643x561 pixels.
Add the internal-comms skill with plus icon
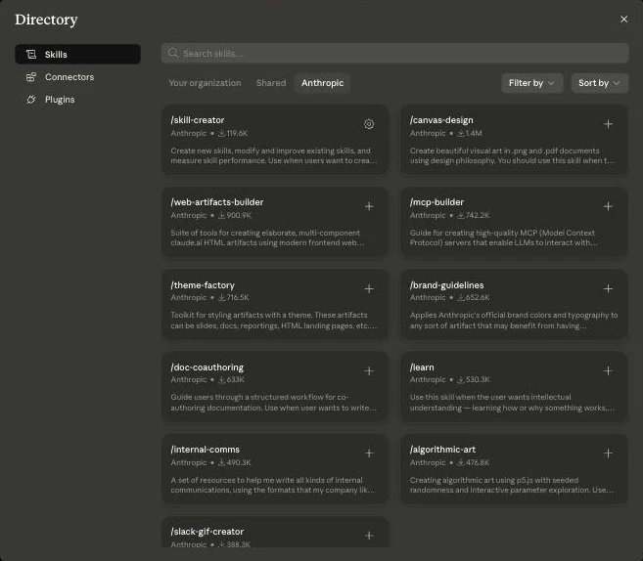pyautogui.click(x=369, y=453)
